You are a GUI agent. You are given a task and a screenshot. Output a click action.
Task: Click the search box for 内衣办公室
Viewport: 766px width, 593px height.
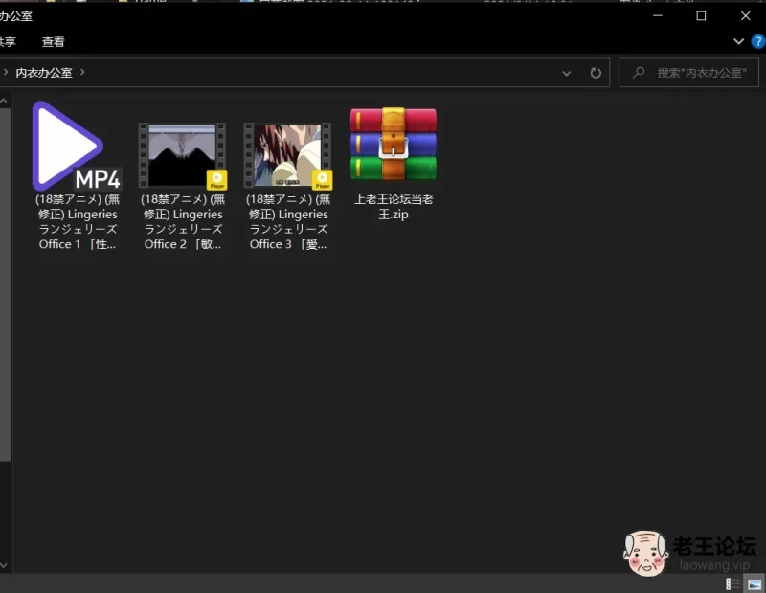tap(688, 73)
